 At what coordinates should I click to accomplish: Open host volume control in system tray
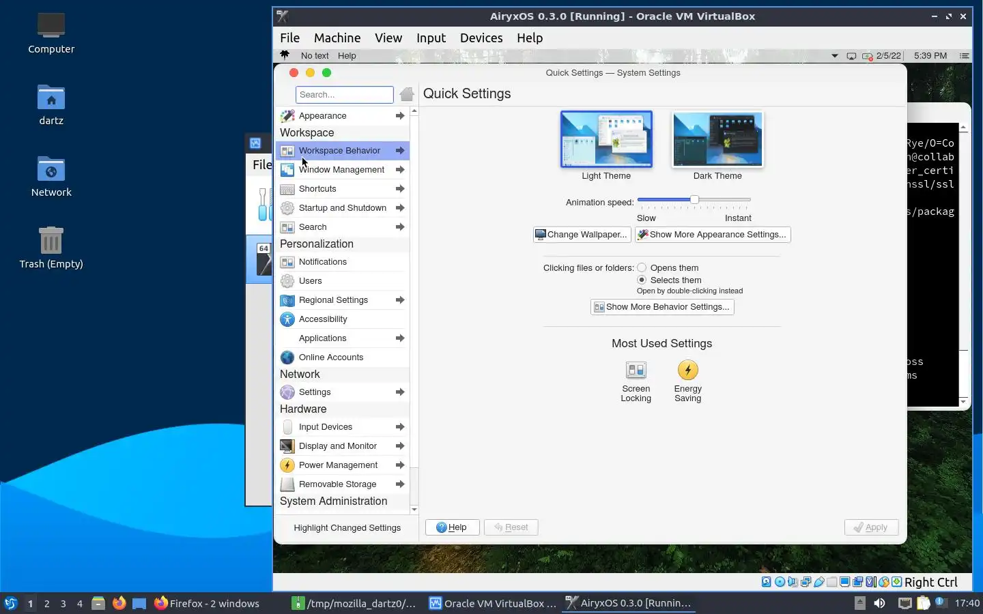[x=879, y=603]
